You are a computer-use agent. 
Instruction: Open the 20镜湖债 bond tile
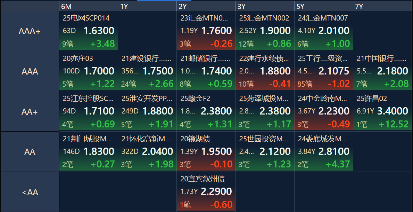(x=206, y=151)
